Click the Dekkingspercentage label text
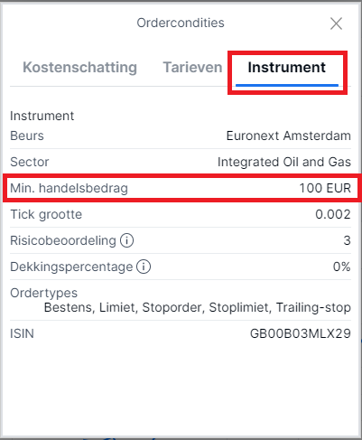This screenshot has width=362, height=440. (x=71, y=267)
